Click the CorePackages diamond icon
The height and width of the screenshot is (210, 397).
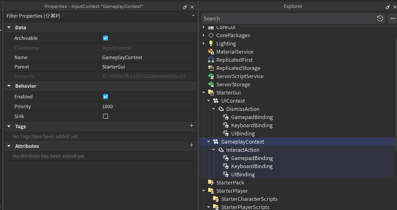[x=211, y=35]
